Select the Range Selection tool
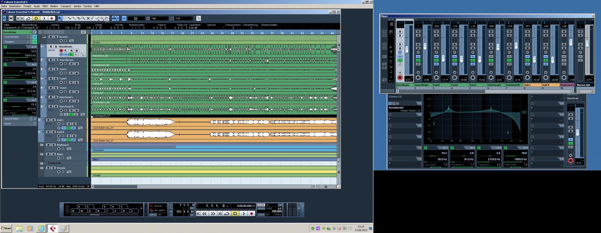This screenshot has width=601, height=233. point(65,18)
